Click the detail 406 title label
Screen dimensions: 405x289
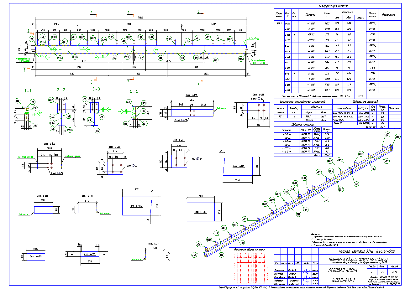(114, 146)
